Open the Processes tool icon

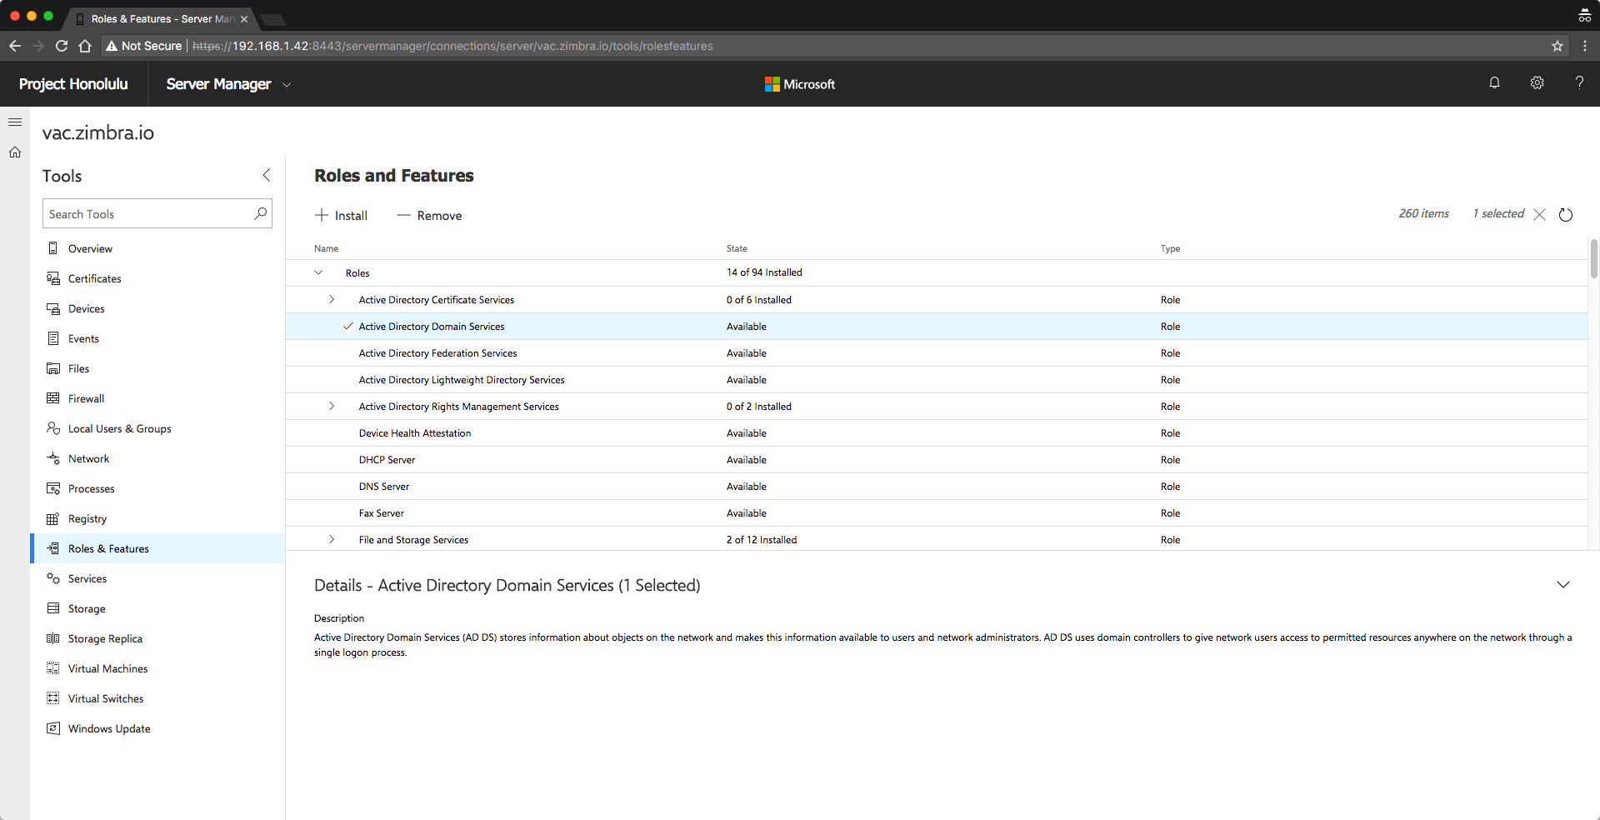pyautogui.click(x=53, y=488)
